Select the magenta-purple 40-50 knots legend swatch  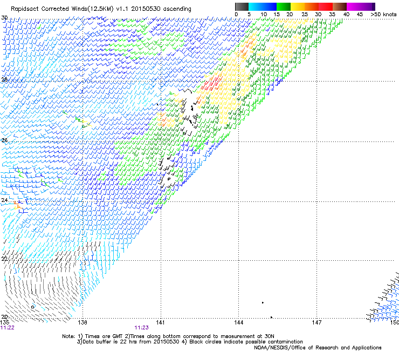[361, 6]
